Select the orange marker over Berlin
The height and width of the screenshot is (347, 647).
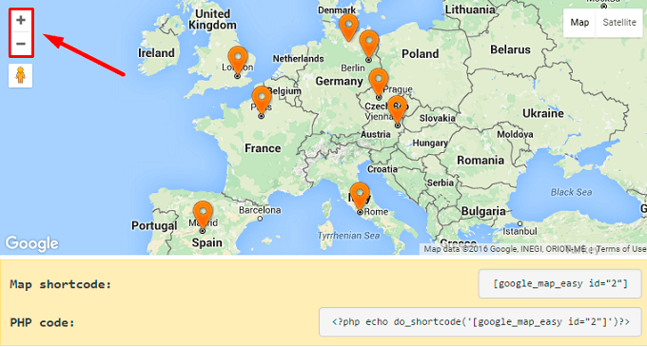pos(369,44)
